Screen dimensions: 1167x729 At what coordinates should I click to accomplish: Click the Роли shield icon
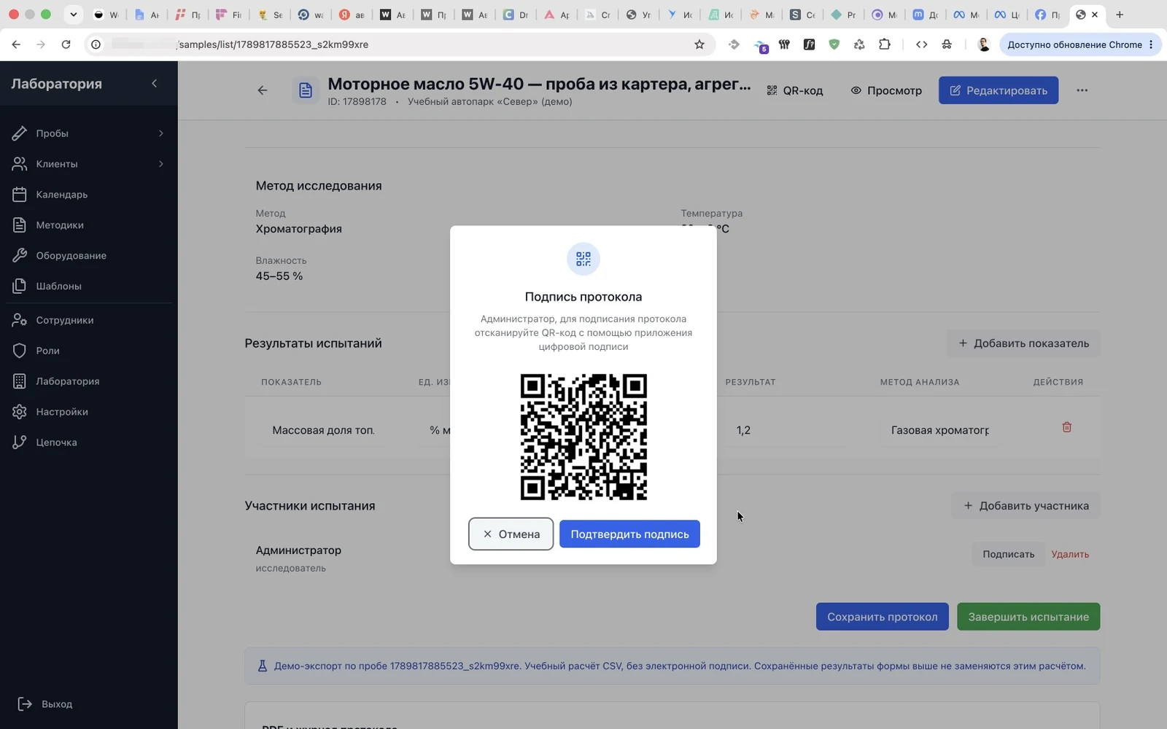point(20,351)
